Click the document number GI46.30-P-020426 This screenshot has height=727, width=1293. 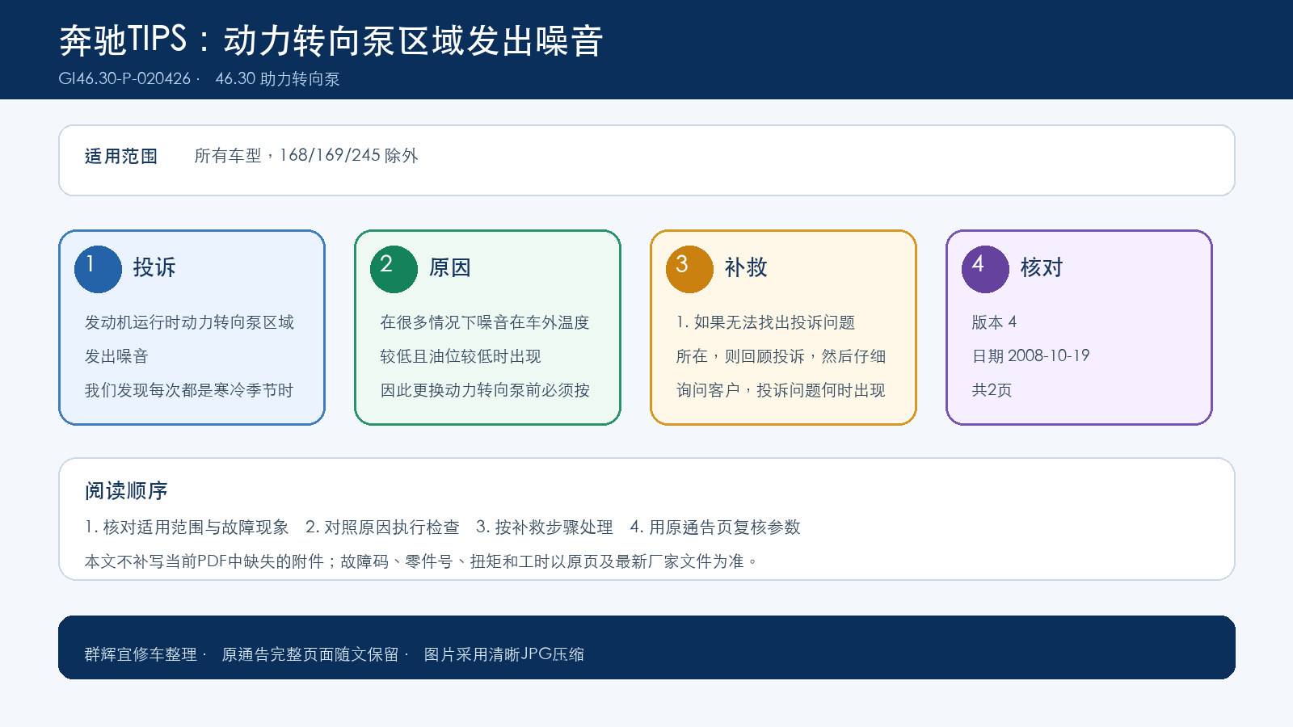tap(124, 79)
